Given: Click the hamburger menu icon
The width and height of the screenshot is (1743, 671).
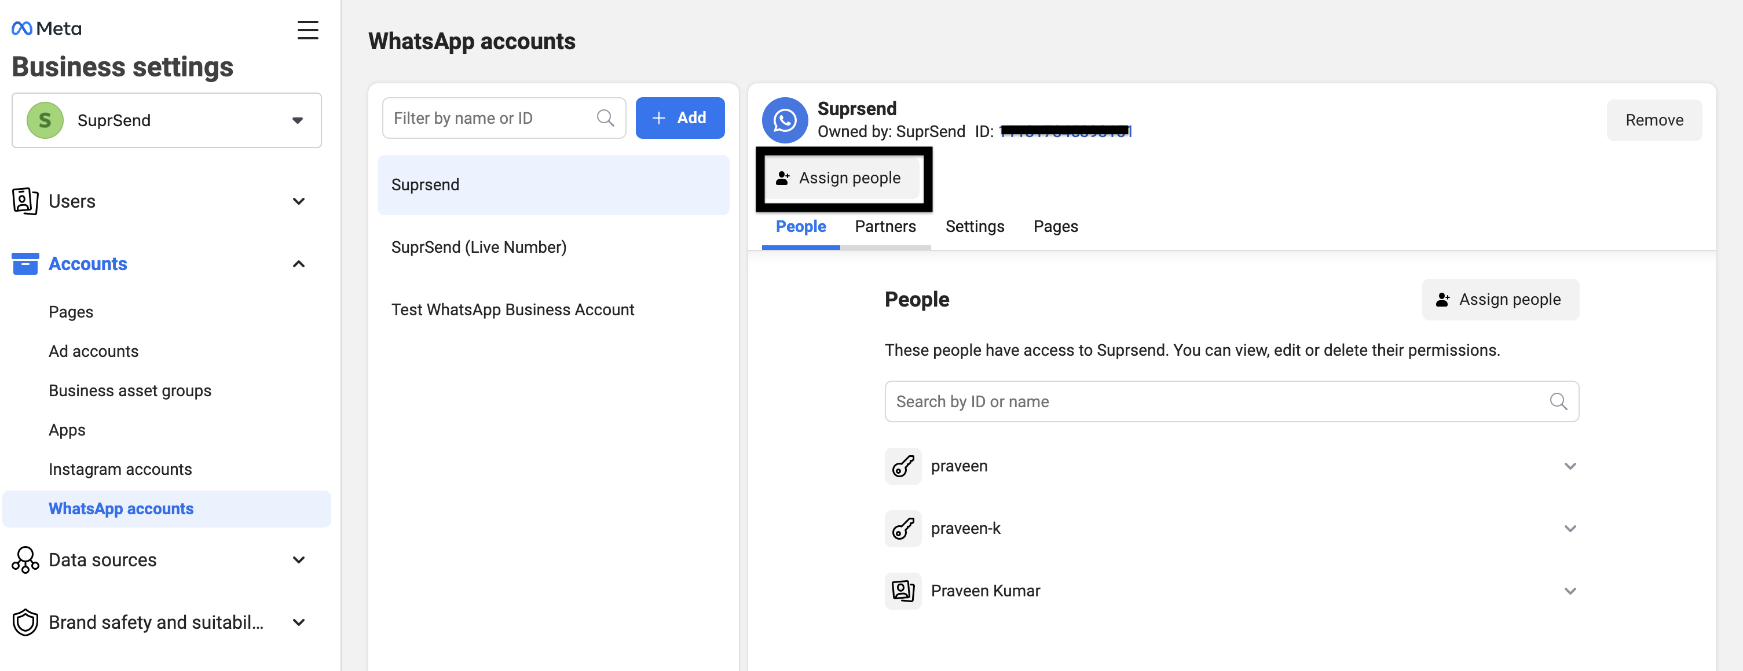Looking at the screenshot, I should point(308,30).
